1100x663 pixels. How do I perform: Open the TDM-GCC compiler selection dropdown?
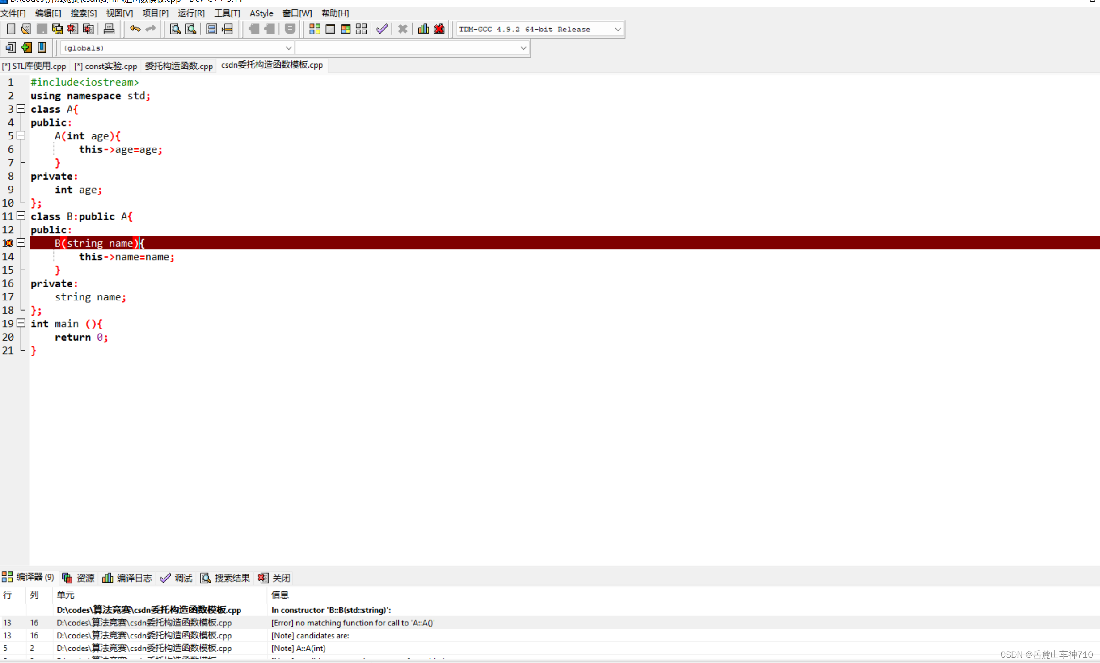617,30
